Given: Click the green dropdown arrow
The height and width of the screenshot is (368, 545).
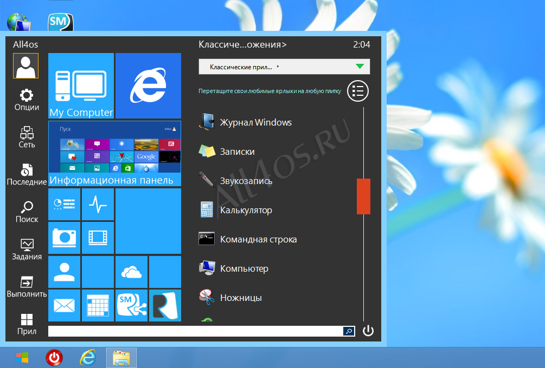Looking at the screenshot, I should coord(360,66).
